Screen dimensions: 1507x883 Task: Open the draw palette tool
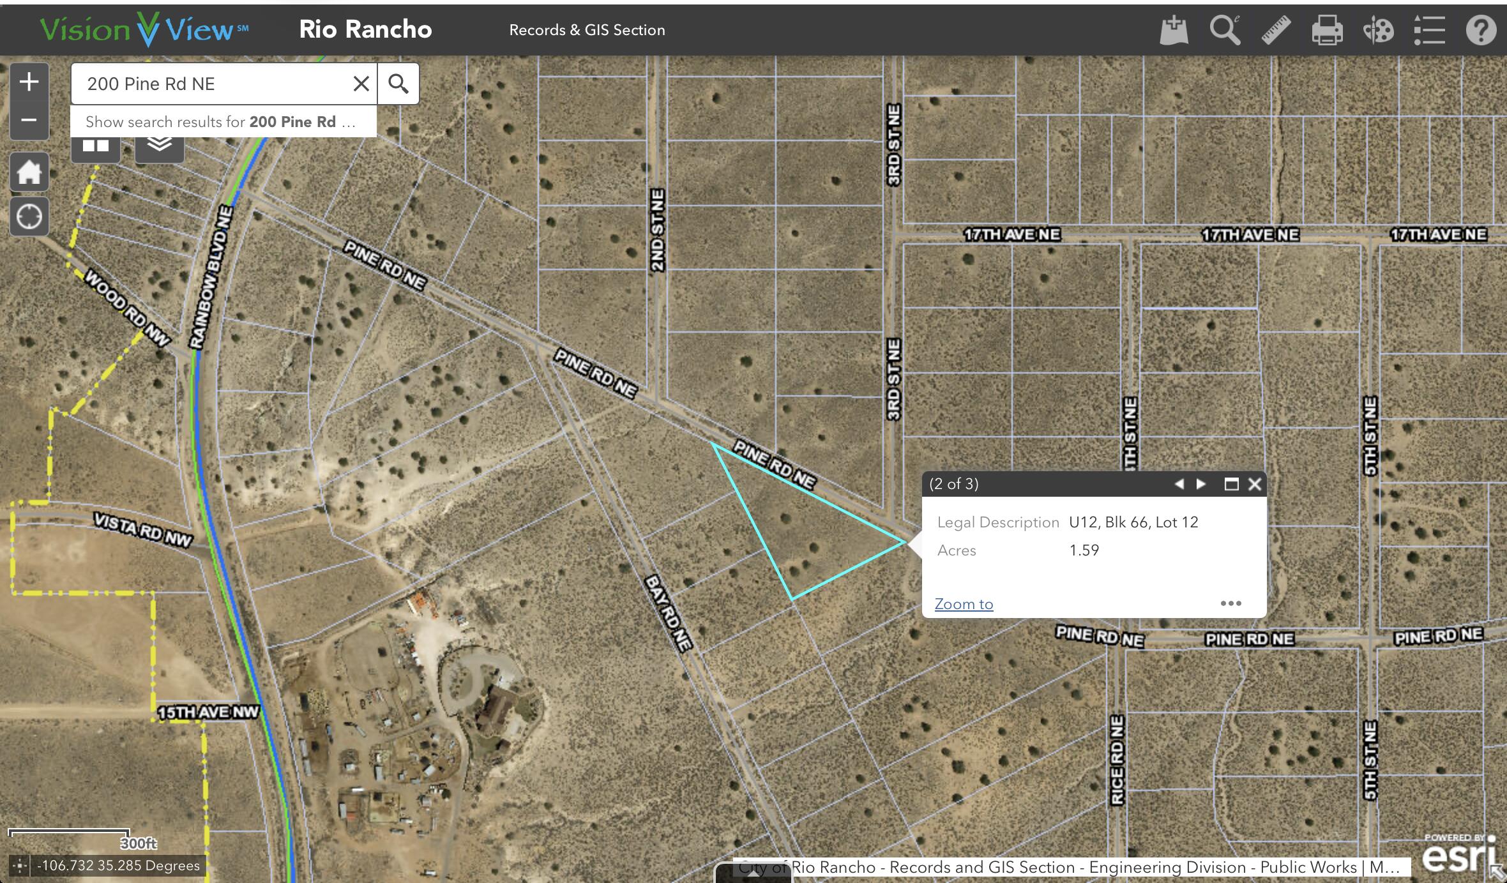click(1378, 30)
